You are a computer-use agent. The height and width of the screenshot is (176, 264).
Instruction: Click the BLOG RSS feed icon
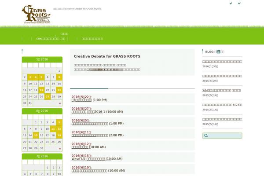click(218, 51)
